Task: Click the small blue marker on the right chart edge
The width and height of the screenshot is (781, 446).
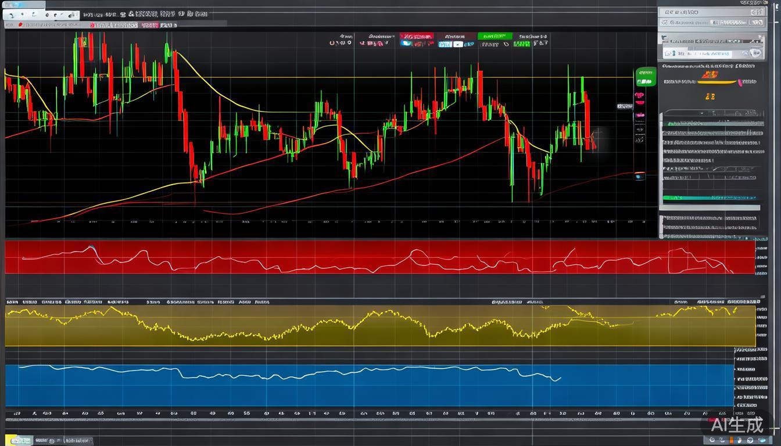Action: 639,176
